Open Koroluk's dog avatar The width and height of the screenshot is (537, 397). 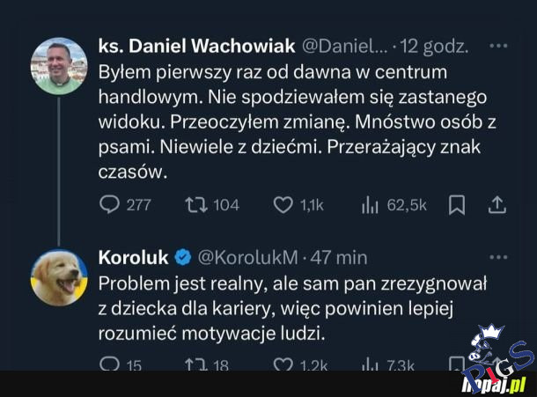tap(59, 277)
